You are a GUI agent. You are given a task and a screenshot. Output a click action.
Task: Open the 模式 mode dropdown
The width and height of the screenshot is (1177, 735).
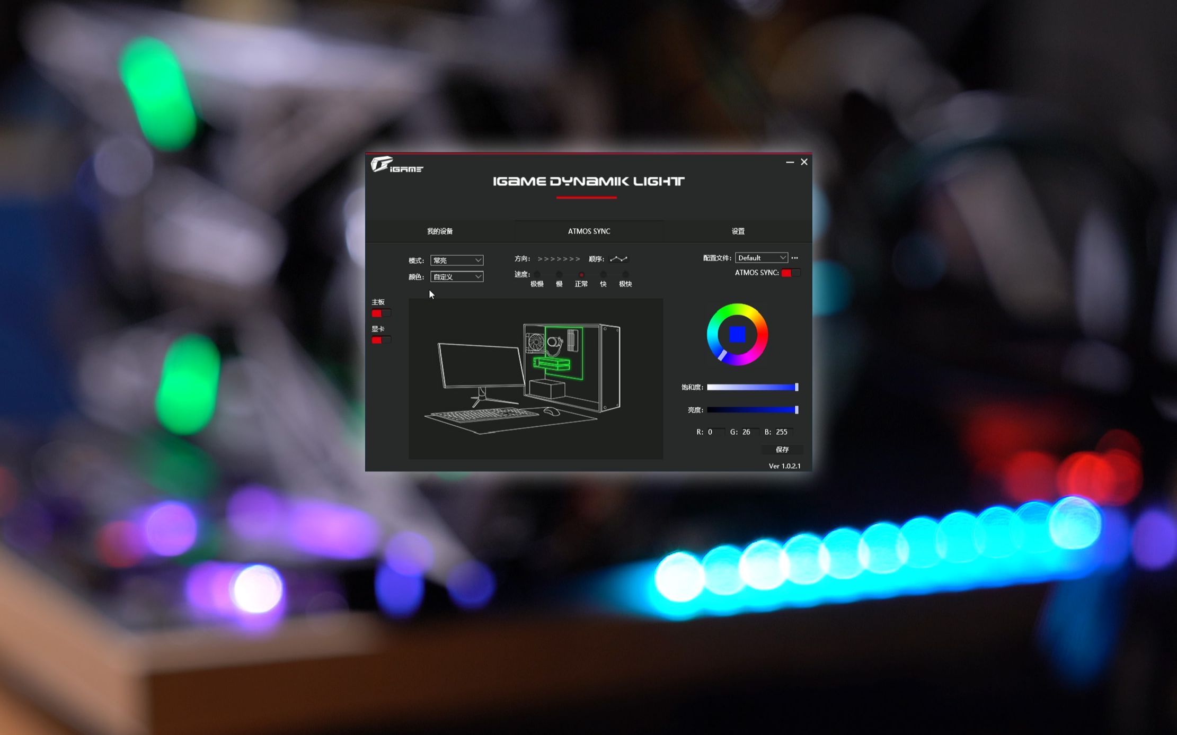456,260
